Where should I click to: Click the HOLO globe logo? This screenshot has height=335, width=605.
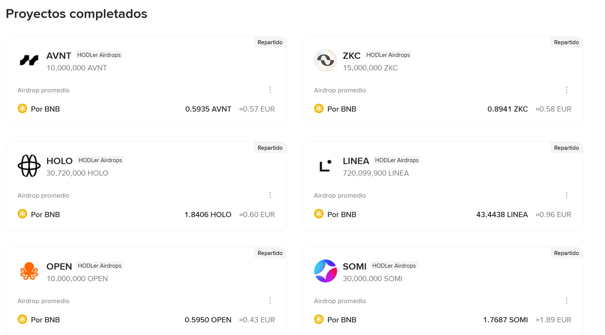[x=29, y=166]
